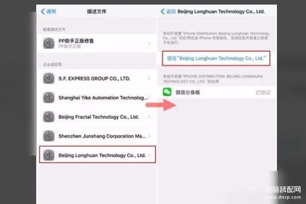Open the chevron on Beijing Longhuan Technology row

pos(149,155)
